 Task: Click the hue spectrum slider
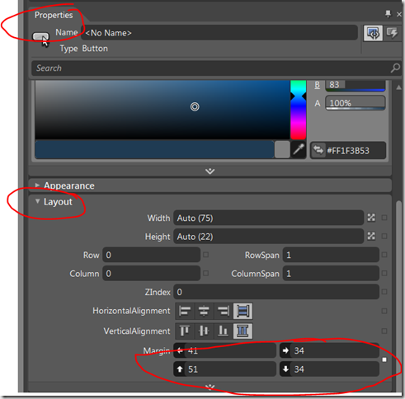(x=299, y=110)
